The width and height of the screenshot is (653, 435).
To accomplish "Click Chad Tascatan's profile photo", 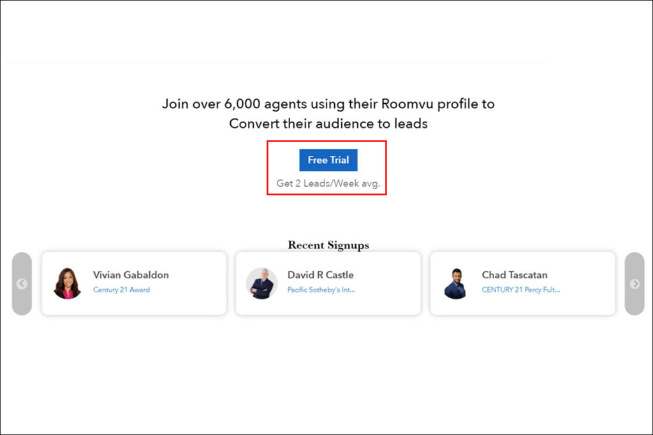I will 455,283.
